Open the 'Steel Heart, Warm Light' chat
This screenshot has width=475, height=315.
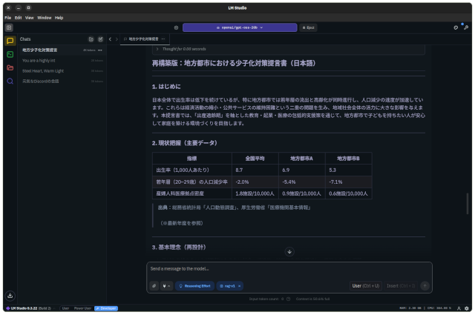[62, 71]
